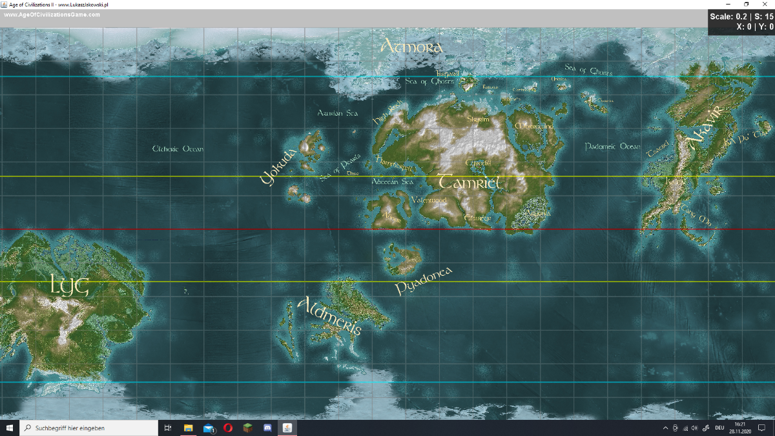Open the volume control tray icon
The height and width of the screenshot is (436, 775).
click(x=694, y=428)
